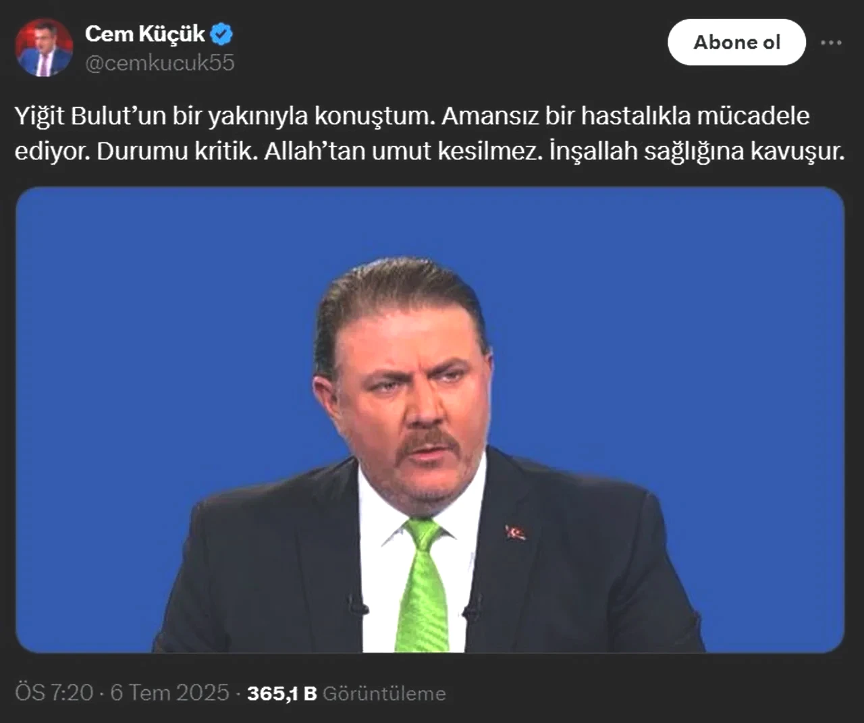Click the Turkish flag lapel pin in photo
Viewport: 864px width, 723px height.
click(x=516, y=533)
